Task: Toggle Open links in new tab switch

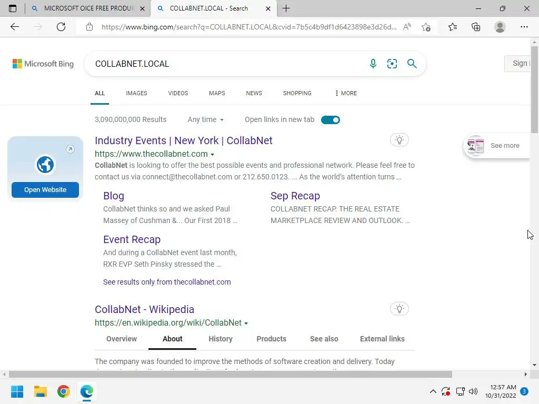Action: tap(331, 119)
